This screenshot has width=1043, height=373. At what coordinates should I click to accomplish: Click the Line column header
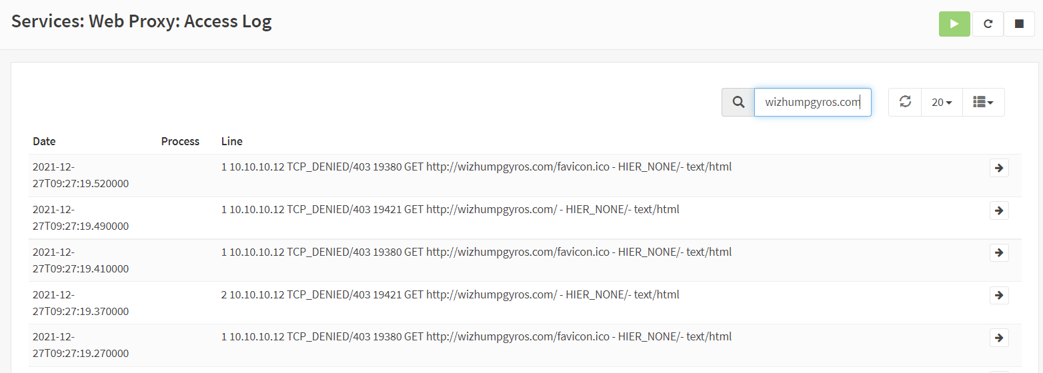click(x=232, y=141)
